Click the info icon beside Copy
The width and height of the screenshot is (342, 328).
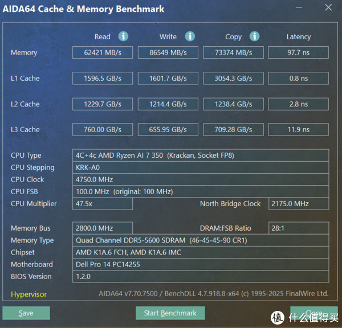255,36
